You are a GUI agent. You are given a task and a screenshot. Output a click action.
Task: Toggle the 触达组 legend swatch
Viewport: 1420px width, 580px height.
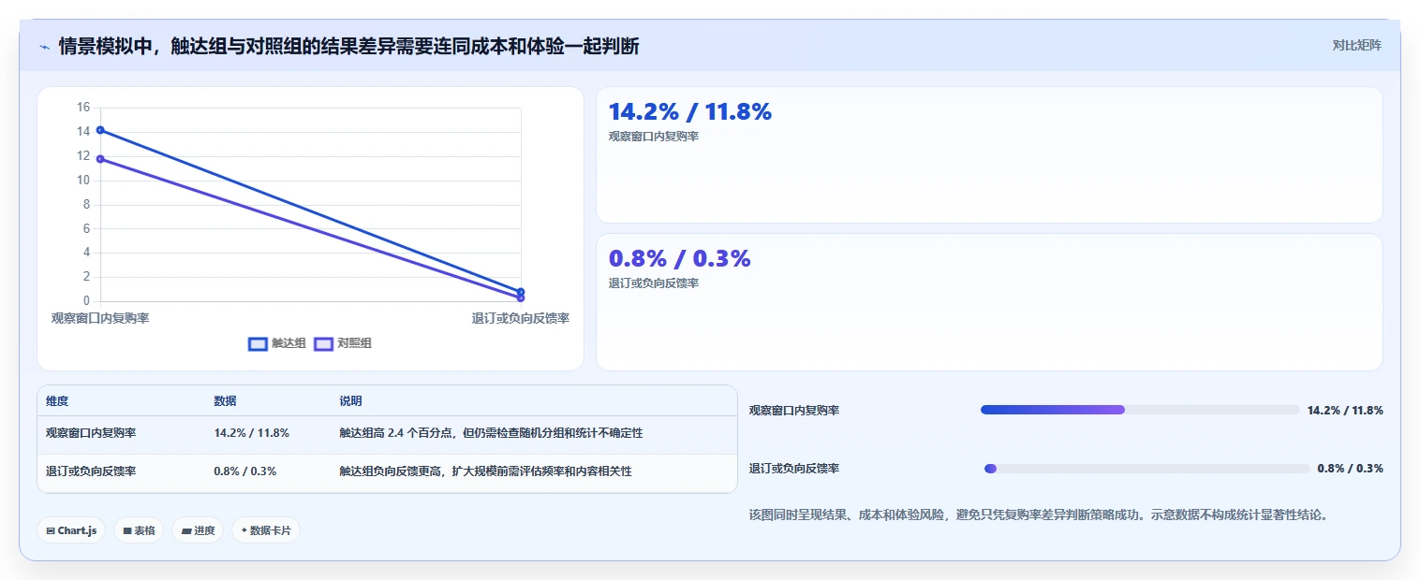(258, 343)
